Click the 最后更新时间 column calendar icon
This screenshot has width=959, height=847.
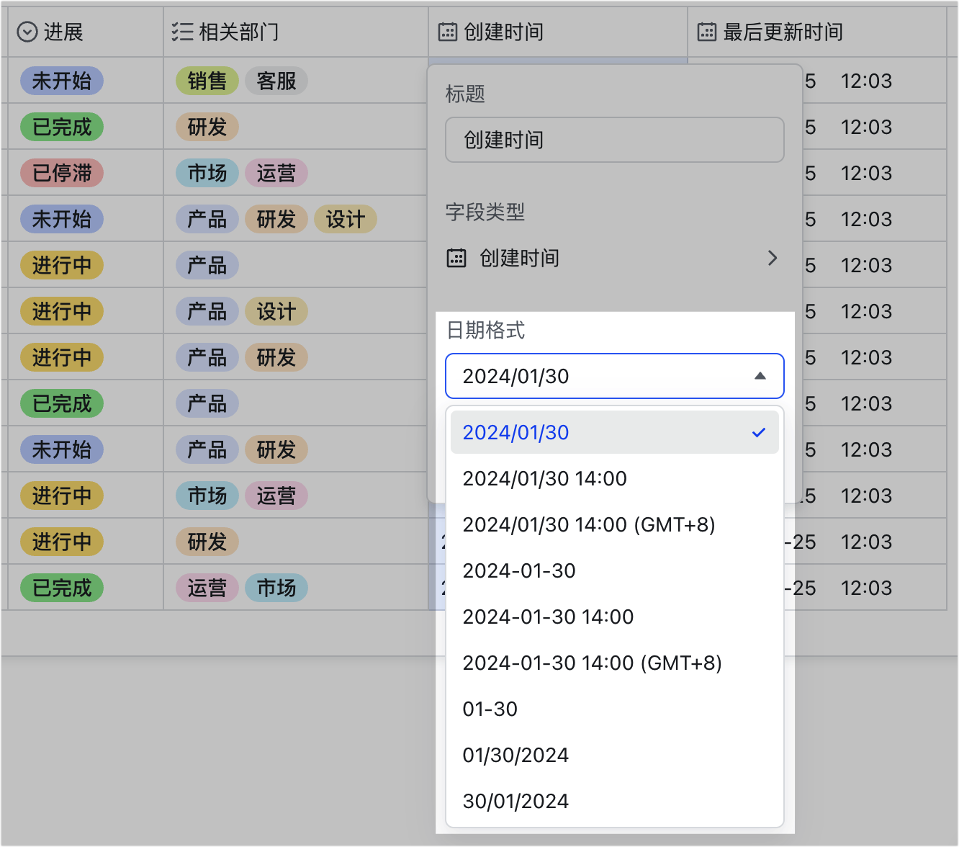(x=707, y=32)
